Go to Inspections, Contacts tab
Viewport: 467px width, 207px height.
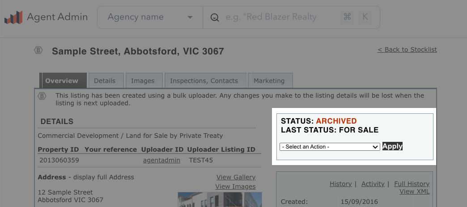[204, 80]
